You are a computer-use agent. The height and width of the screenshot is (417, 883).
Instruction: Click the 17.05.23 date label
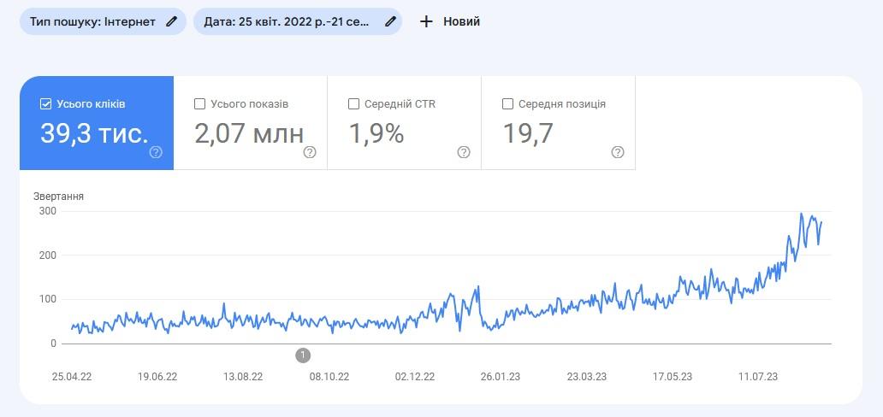(673, 377)
